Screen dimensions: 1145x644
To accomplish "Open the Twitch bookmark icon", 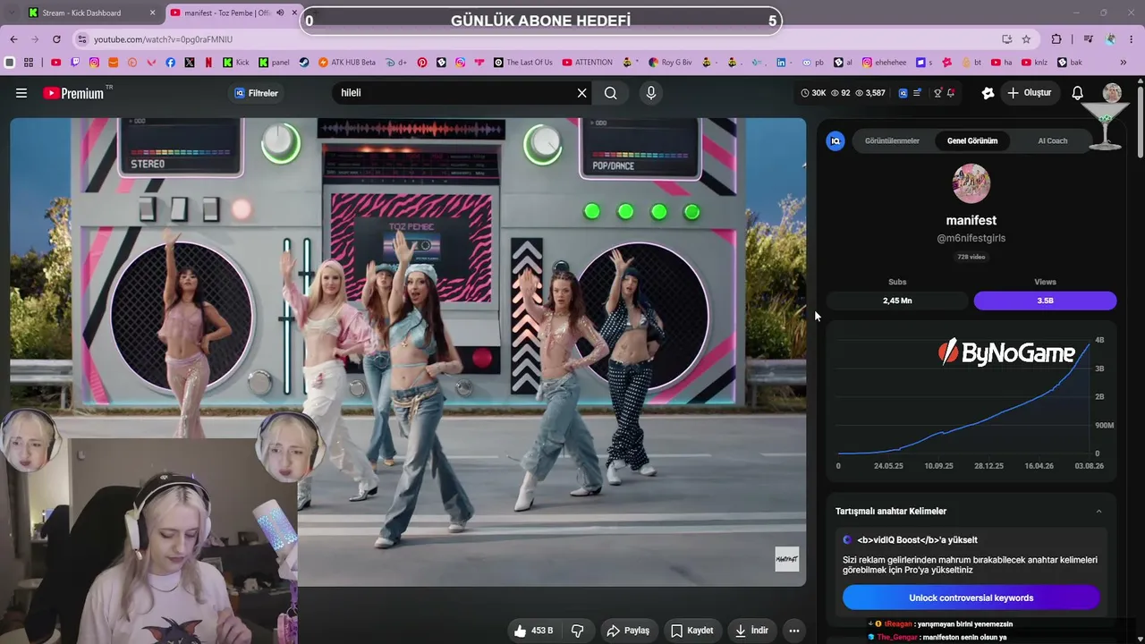I will click(75, 63).
